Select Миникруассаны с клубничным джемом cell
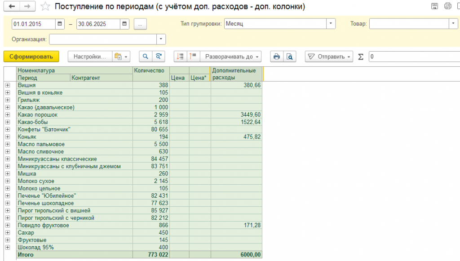The image size is (460, 261). coord(75,166)
